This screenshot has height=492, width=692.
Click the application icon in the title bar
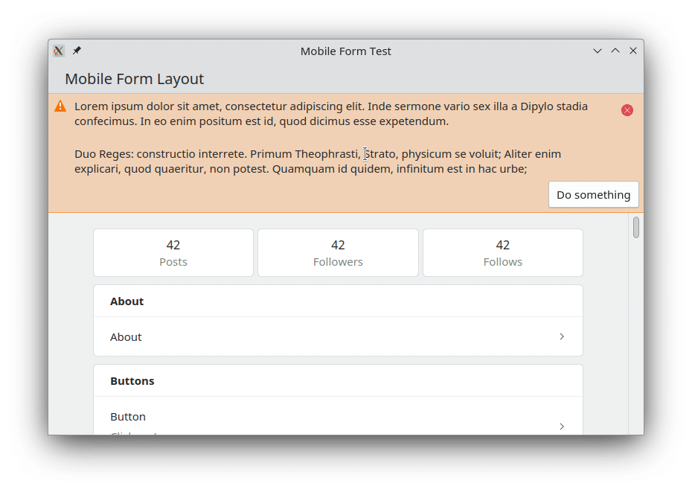(59, 51)
